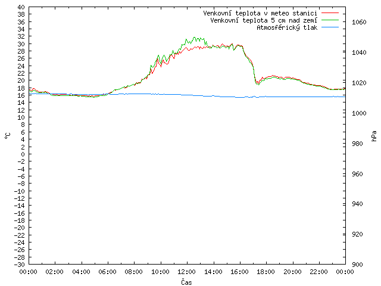Click the red legend line sample
Image resolution: width=381 pixels, height=286 pixels.
[x=330, y=13]
